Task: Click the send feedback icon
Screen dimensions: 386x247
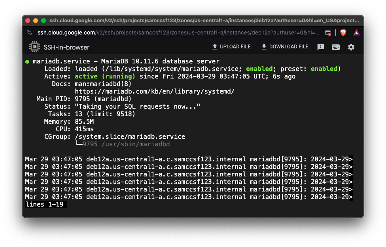Action: [320, 47]
